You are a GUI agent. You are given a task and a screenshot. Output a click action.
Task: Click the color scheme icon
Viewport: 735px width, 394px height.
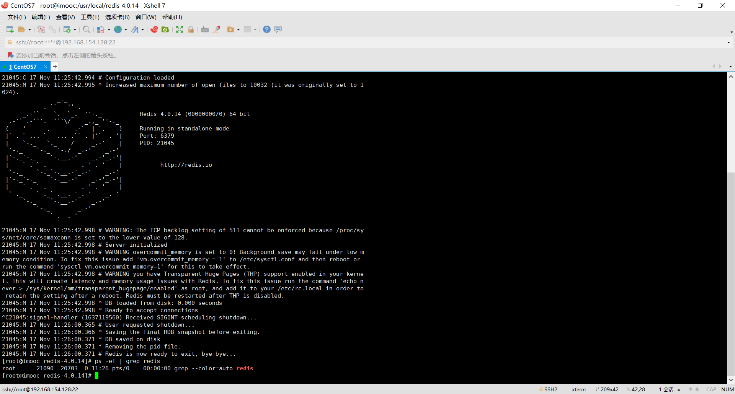tap(101, 29)
